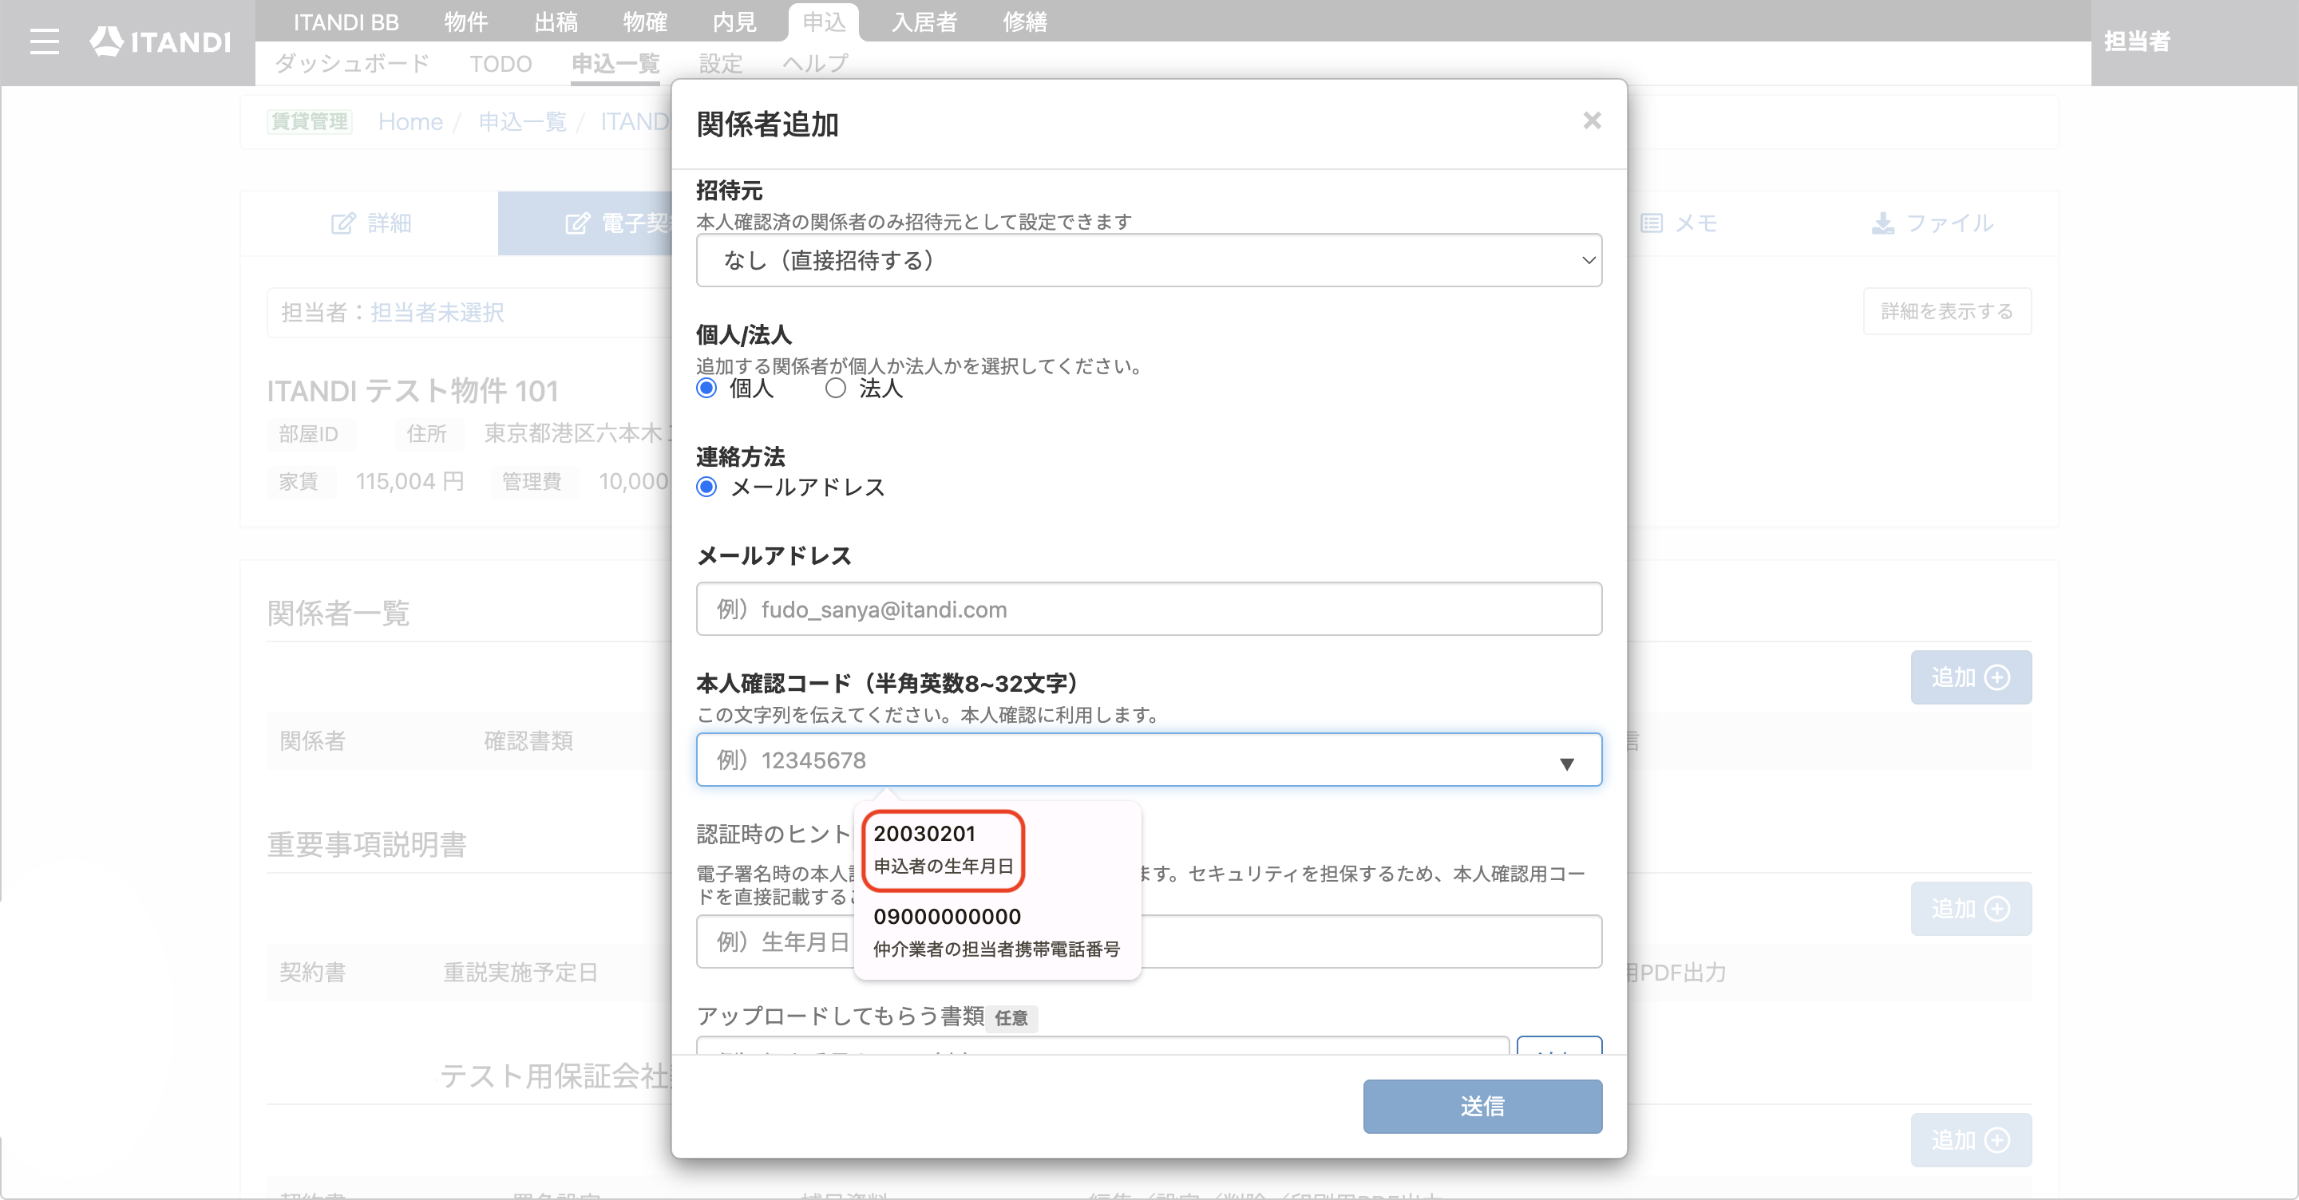Close the 関係者追加 dialog
The height and width of the screenshot is (1200, 2299).
(x=1591, y=120)
